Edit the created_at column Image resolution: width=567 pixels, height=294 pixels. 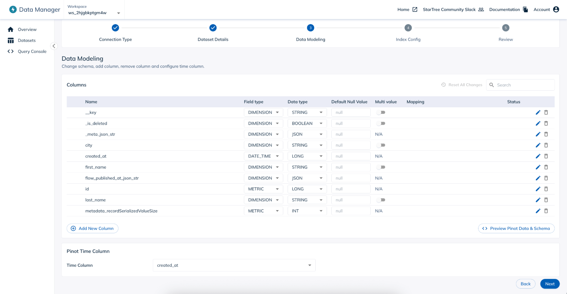[x=538, y=156]
